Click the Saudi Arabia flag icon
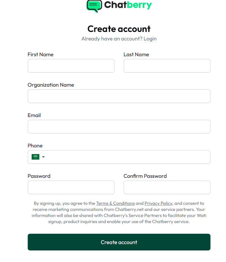The image size is (226, 262). pyautogui.click(x=35, y=157)
